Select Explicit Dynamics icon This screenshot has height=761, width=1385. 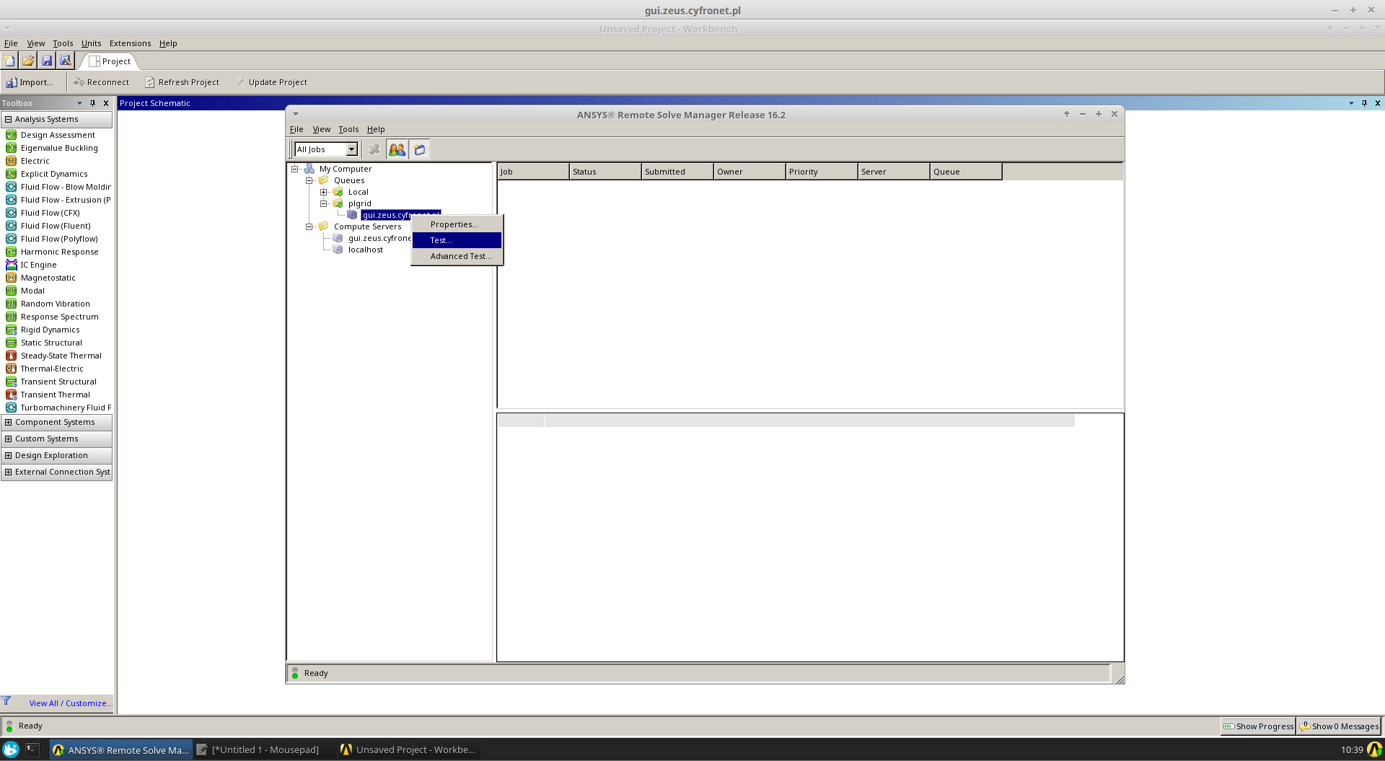pos(11,174)
